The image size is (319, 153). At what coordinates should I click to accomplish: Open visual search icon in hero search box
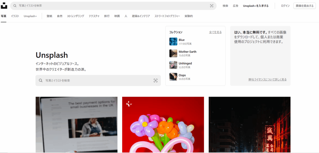click(155, 80)
